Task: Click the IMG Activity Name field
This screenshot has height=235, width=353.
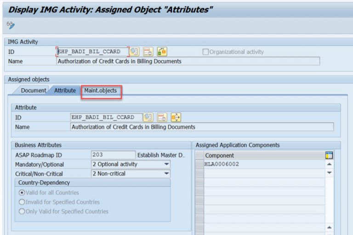Action: (188, 61)
